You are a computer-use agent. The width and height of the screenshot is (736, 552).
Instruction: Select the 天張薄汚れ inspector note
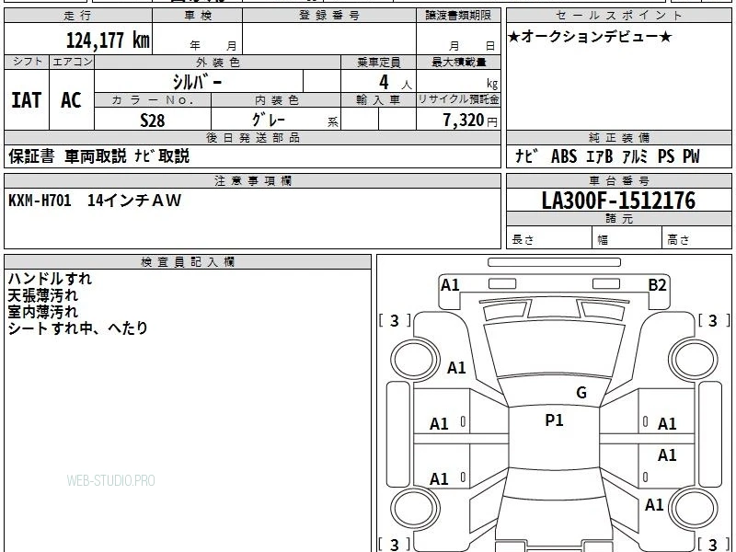(42, 295)
